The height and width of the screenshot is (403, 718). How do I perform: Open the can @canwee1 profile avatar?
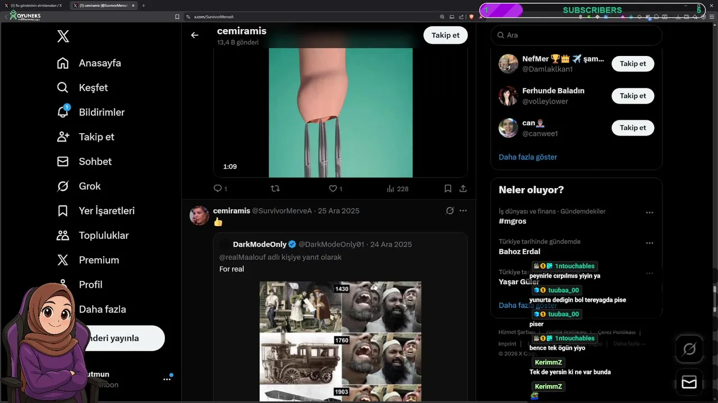tap(508, 128)
